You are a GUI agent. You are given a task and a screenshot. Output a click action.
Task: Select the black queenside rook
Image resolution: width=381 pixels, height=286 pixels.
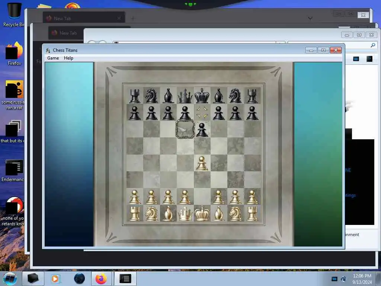pos(135,96)
